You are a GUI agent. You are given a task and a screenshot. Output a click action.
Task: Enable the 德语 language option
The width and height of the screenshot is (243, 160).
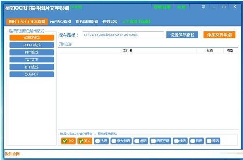coord(141,141)
